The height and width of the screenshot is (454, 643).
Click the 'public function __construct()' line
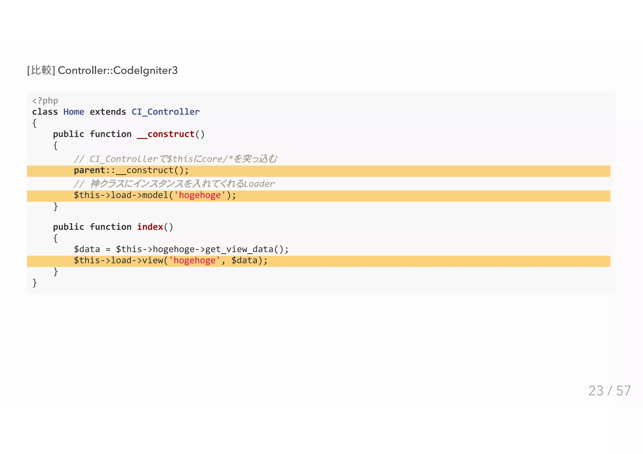click(129, 134)
